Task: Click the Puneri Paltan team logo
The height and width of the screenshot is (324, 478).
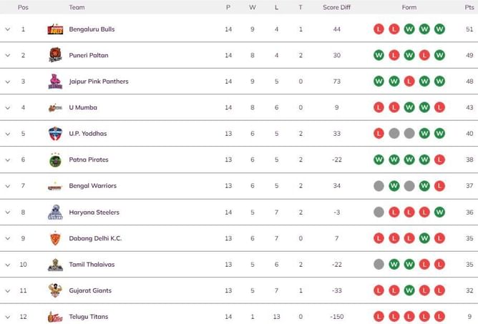Action: [x=55, y=55]
